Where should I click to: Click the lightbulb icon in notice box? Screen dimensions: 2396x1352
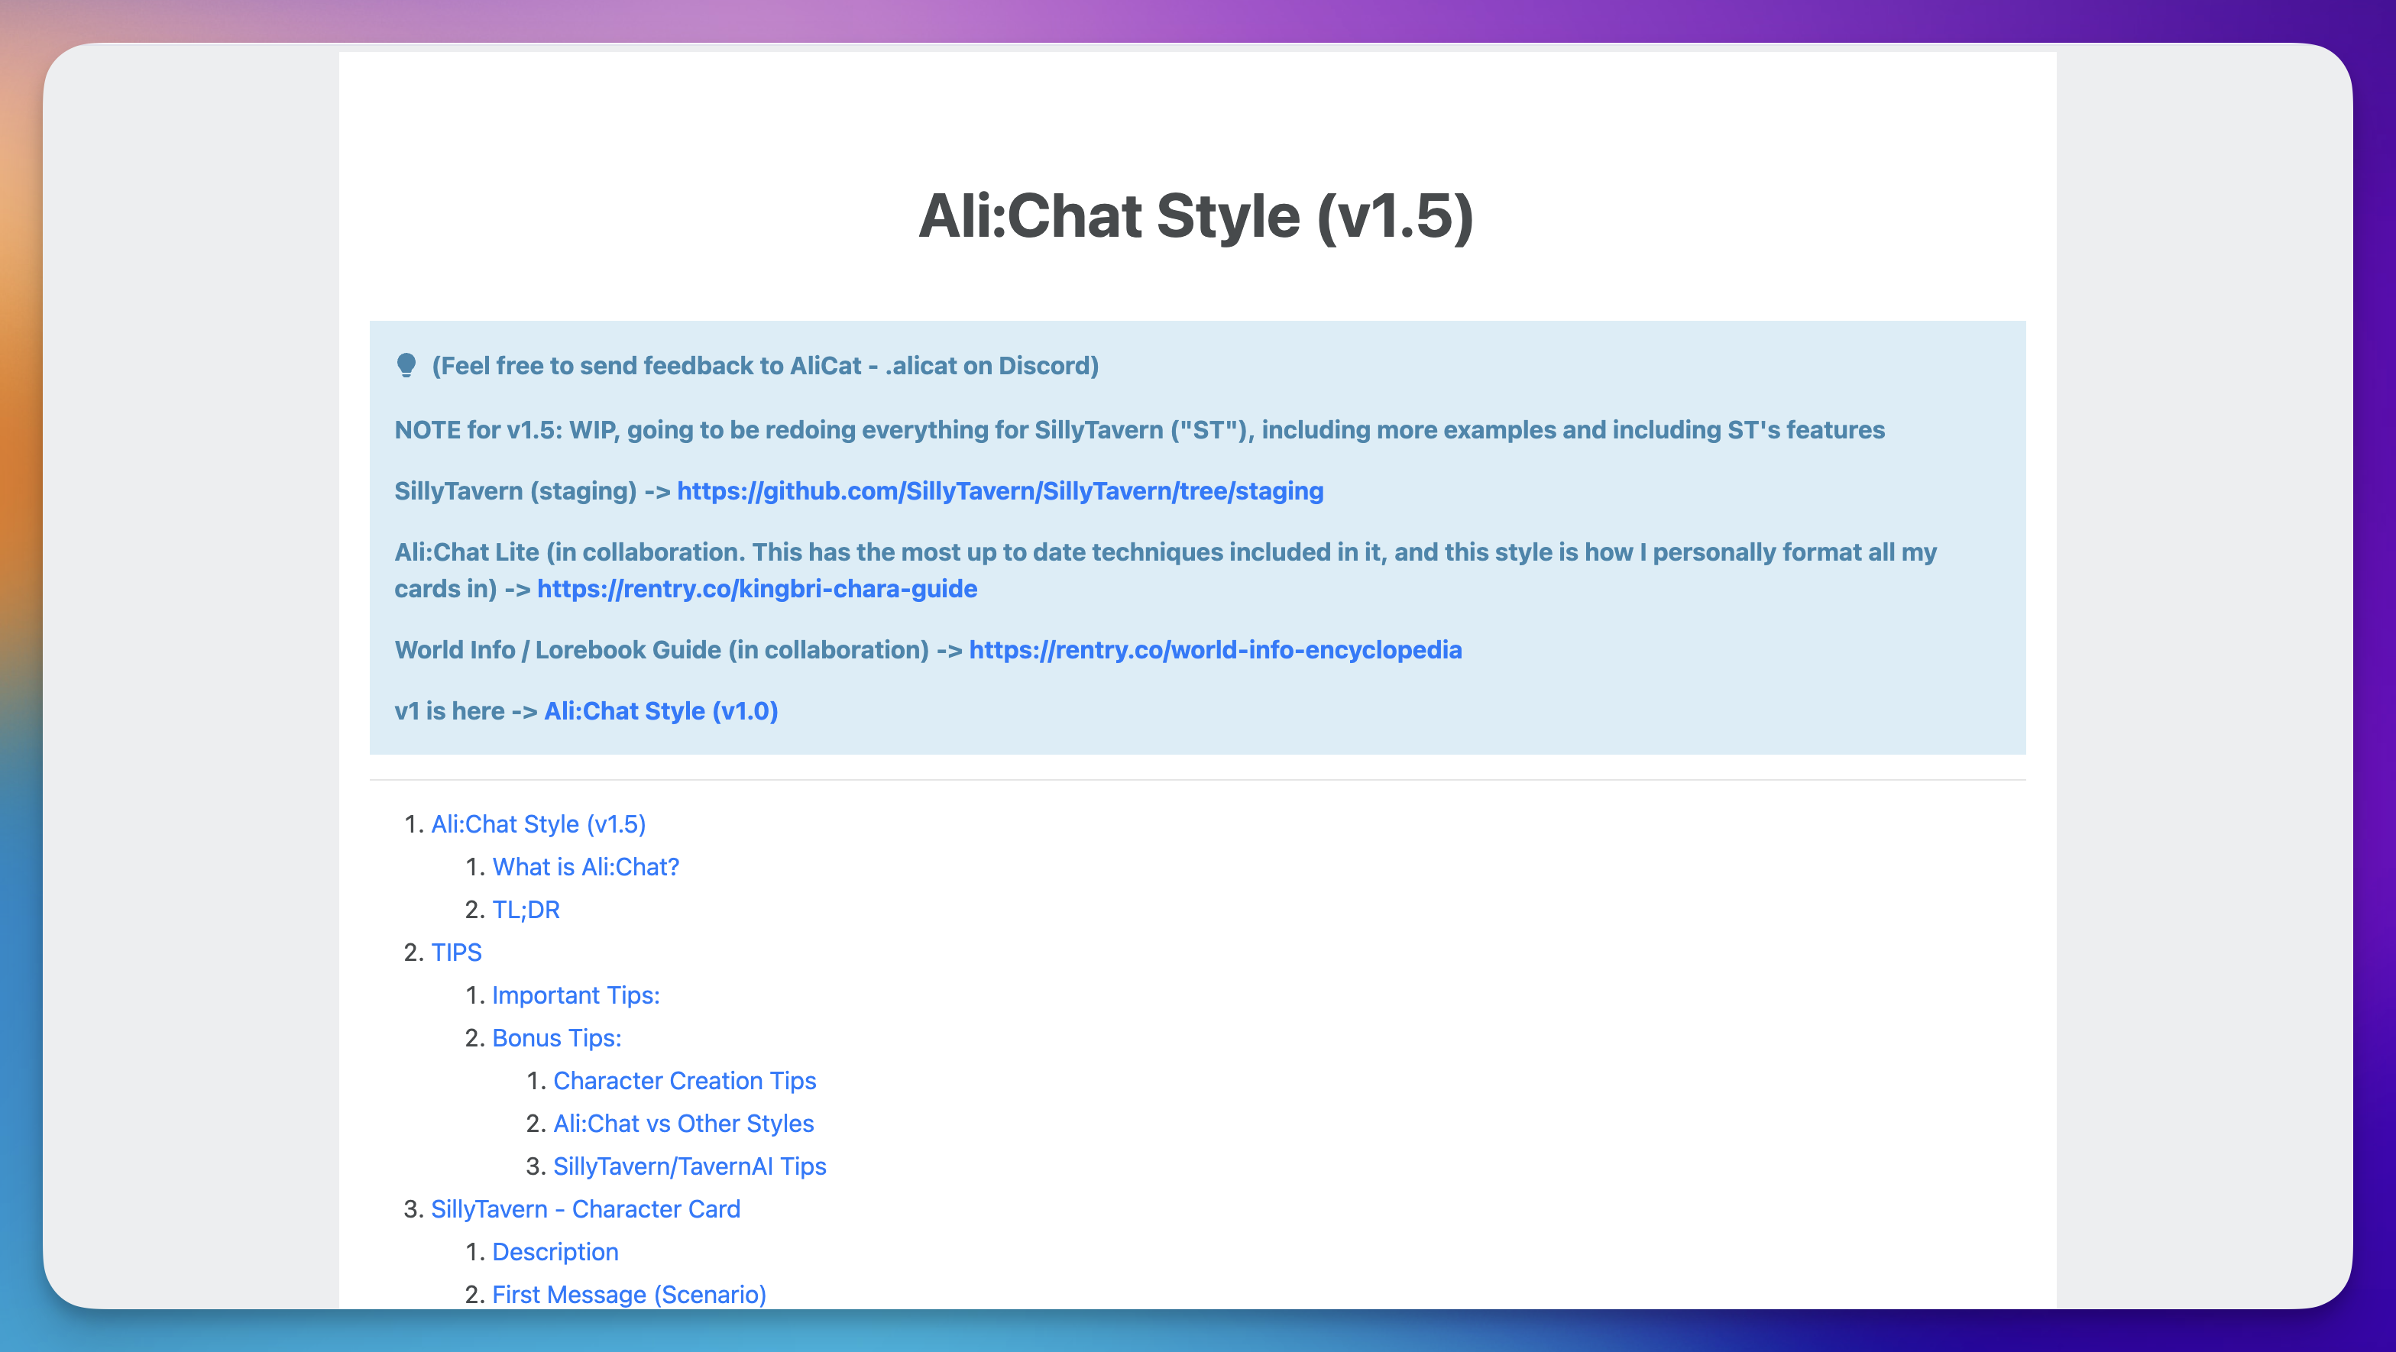406,365
